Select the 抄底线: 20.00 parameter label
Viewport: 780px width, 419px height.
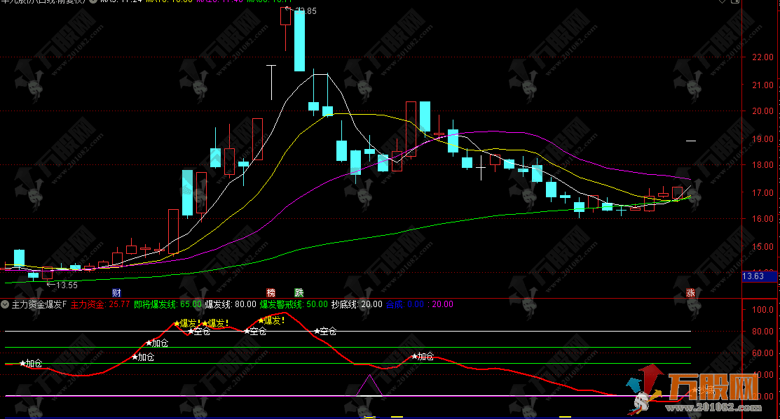click(357, 304)
